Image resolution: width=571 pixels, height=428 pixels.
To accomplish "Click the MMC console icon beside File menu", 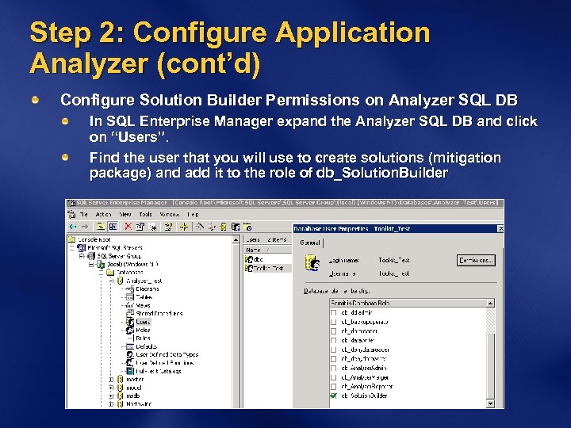I will click(x=72, y=214).
